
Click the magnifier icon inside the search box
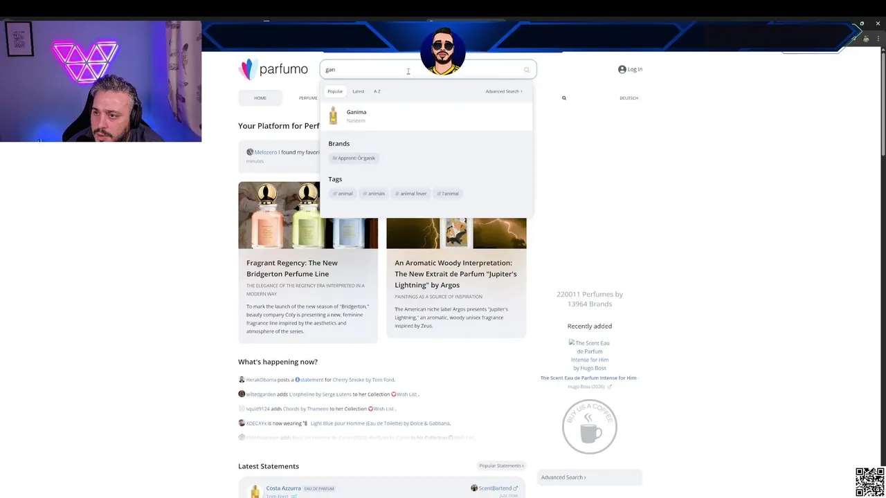[x=527, y=70]
